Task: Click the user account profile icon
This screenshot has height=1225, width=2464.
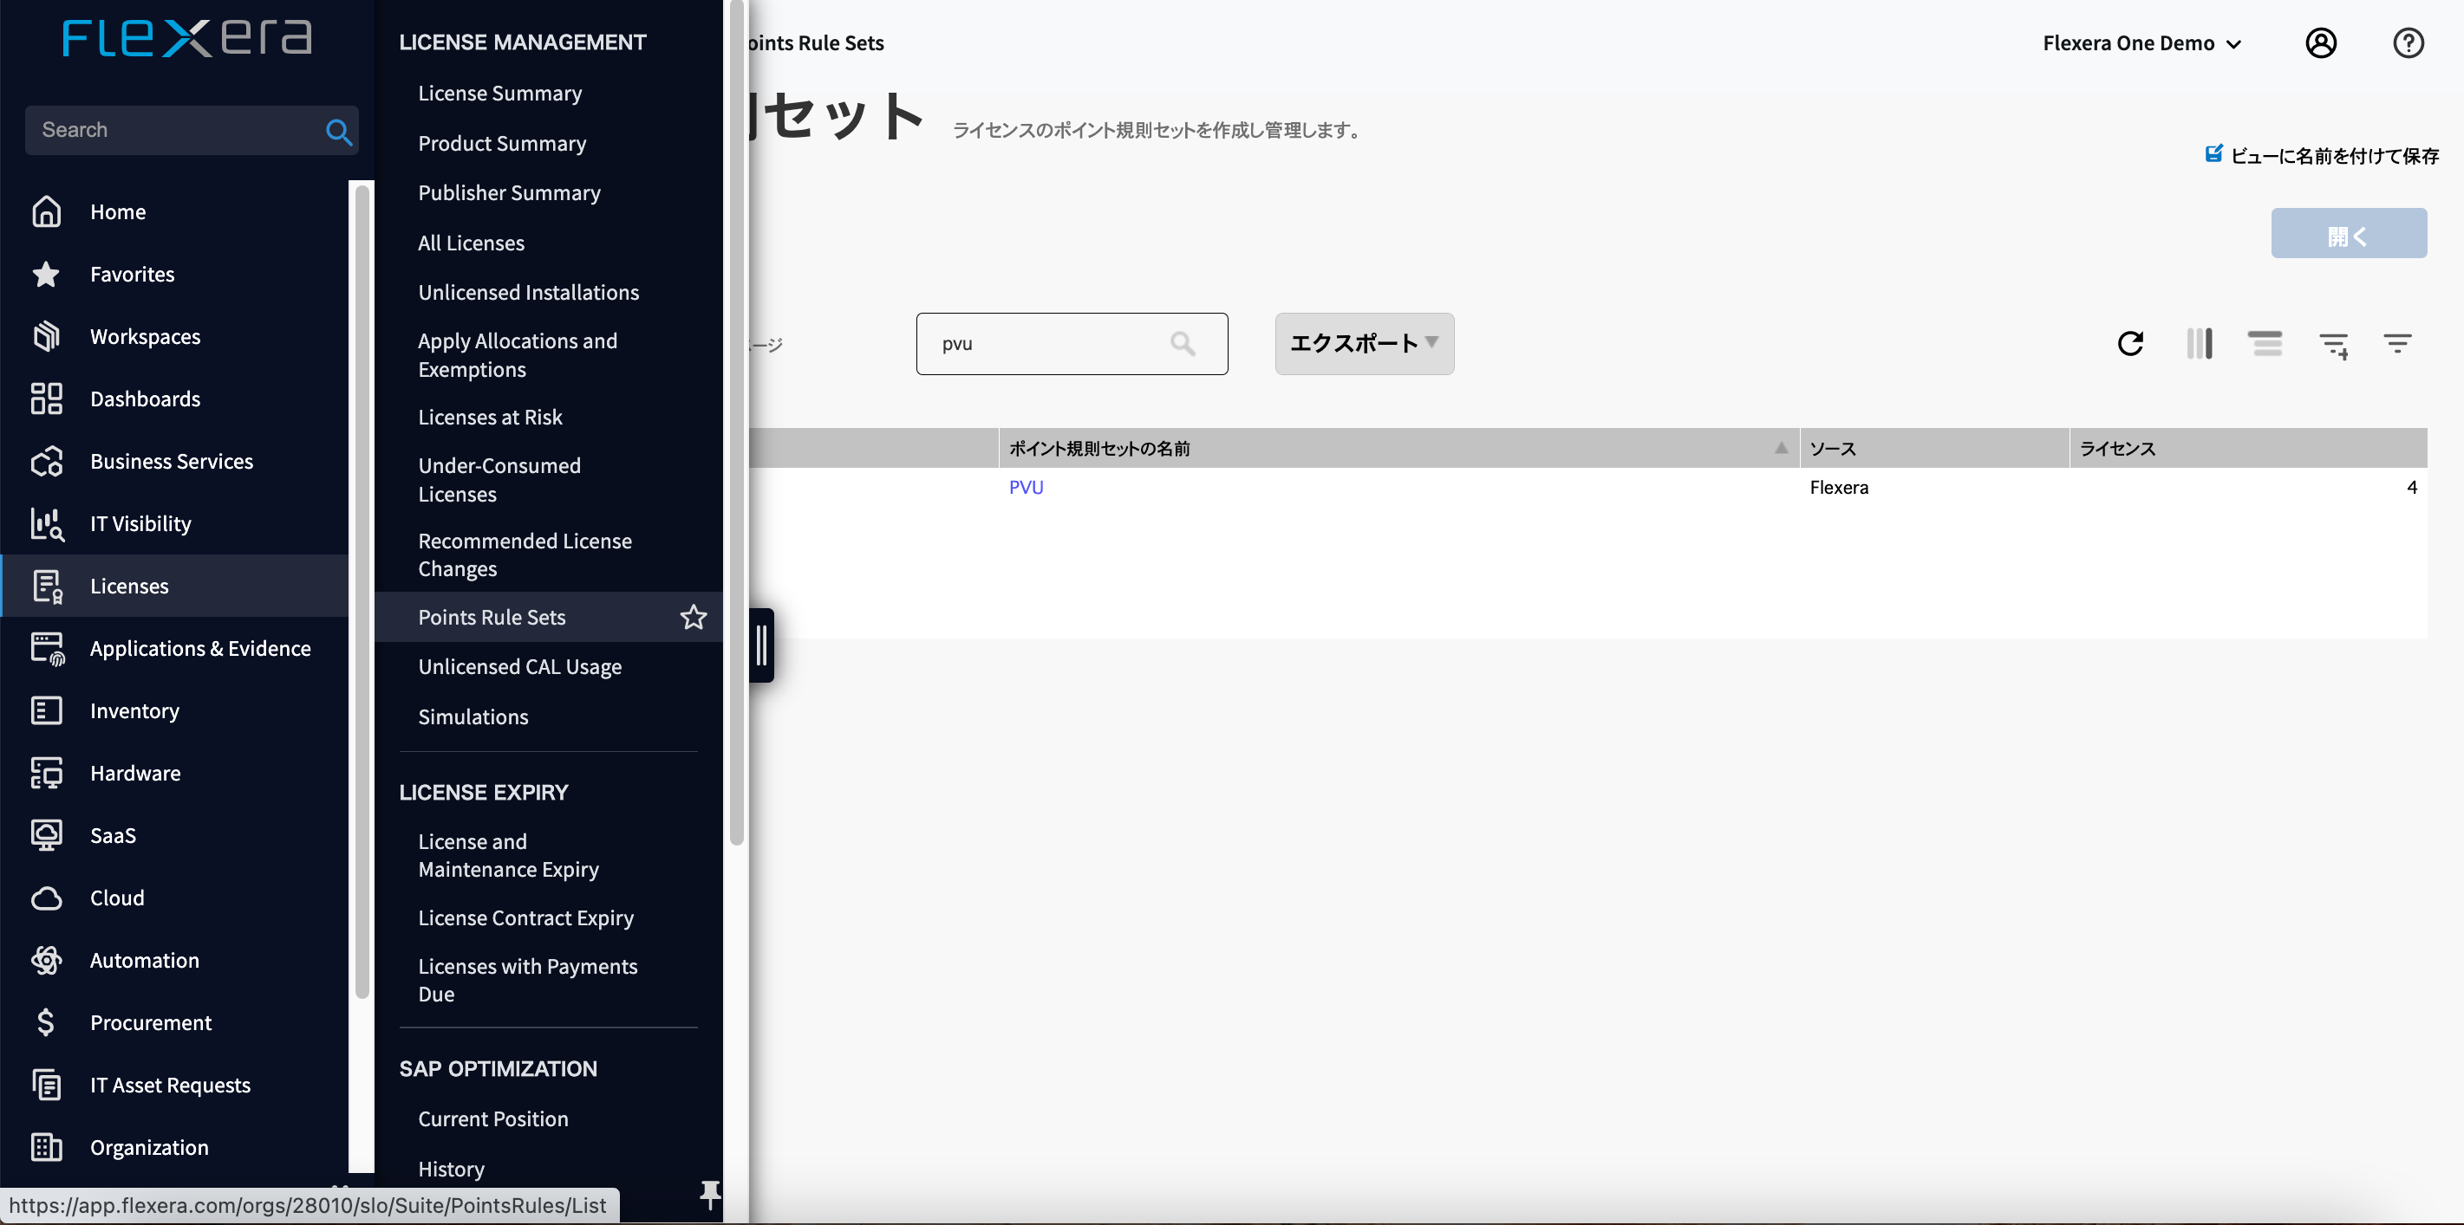Action: pyautogui.click(x=2321, y=43)
